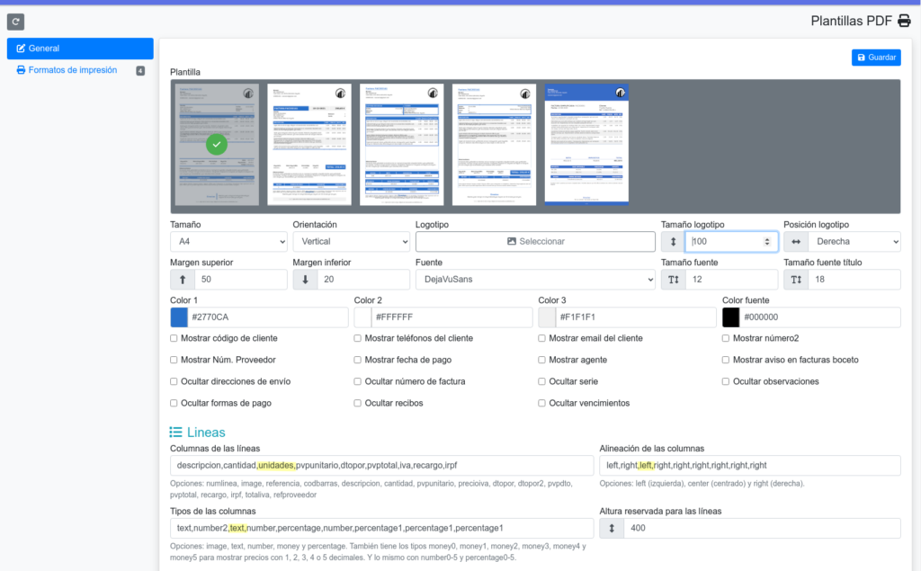Viewport: 921px width, 571px height.
Task: Click the down arrow icon for Margen inferior
Action: click(305, 280)
